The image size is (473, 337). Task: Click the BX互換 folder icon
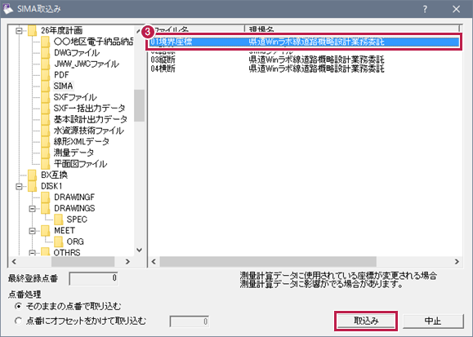click(x=33, y=175)
